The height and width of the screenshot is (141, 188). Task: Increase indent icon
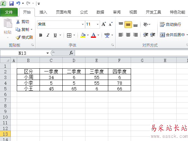click(x=153, y=35)
